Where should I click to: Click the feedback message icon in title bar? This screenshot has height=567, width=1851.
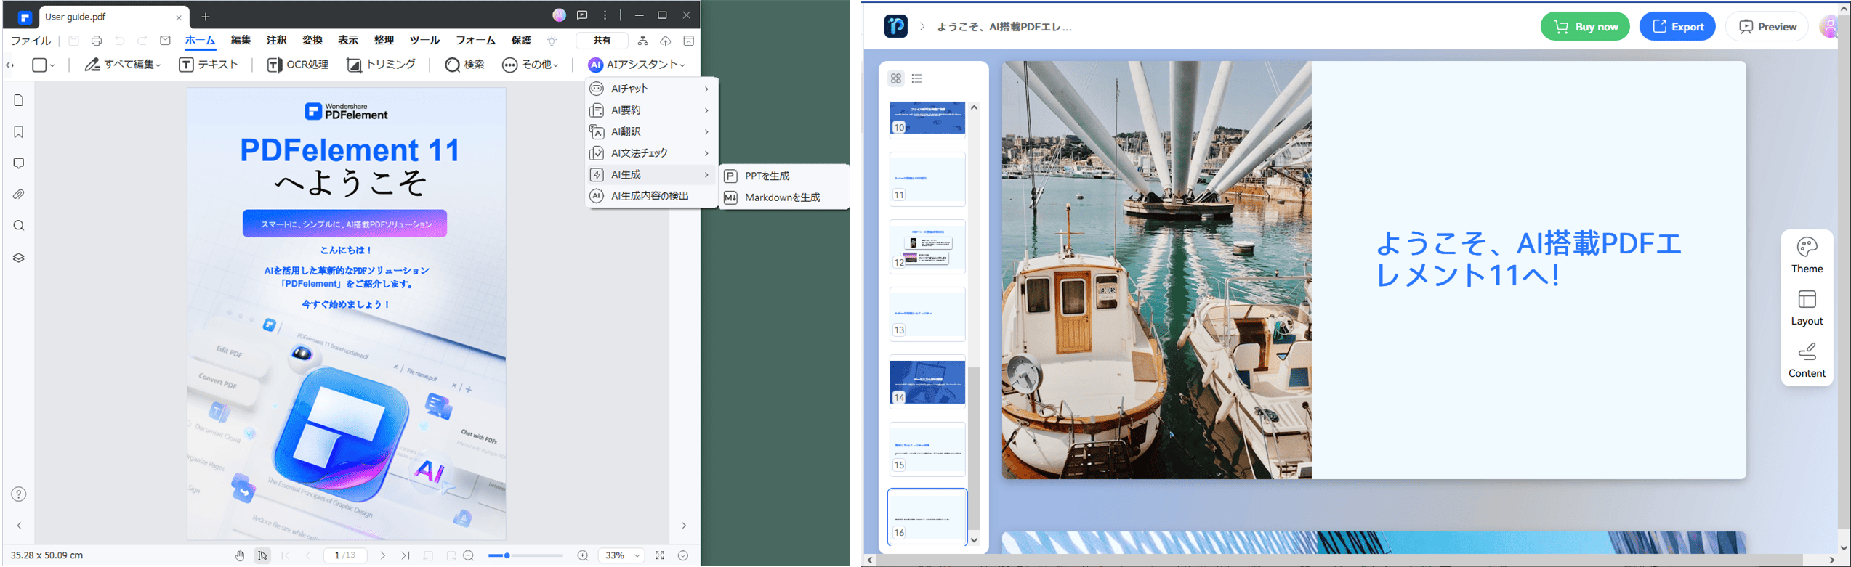click(582, 15)
